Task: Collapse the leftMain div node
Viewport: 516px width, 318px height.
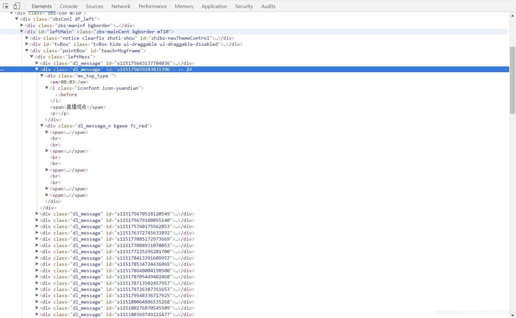Action: tap(22, 32)
